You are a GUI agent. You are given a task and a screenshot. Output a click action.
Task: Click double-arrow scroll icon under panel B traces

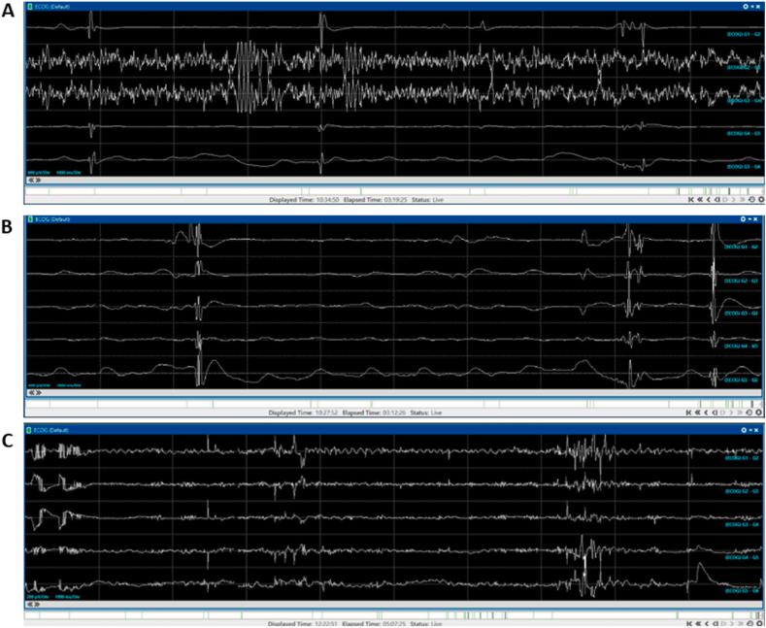[33, 394]
